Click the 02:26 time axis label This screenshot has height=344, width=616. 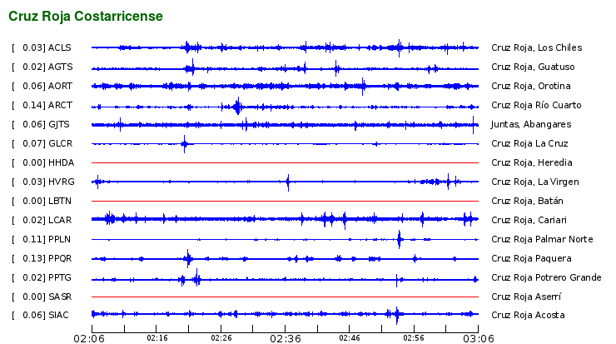tap(221, 338)
